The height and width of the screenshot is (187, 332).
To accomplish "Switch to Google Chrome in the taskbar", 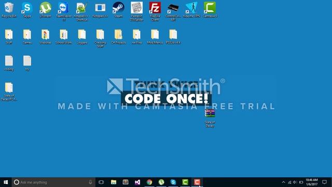I will (149, 182).
